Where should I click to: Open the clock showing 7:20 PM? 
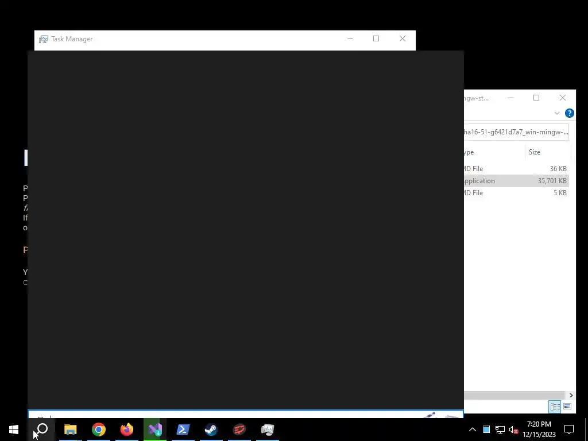[x=539, y=430]
